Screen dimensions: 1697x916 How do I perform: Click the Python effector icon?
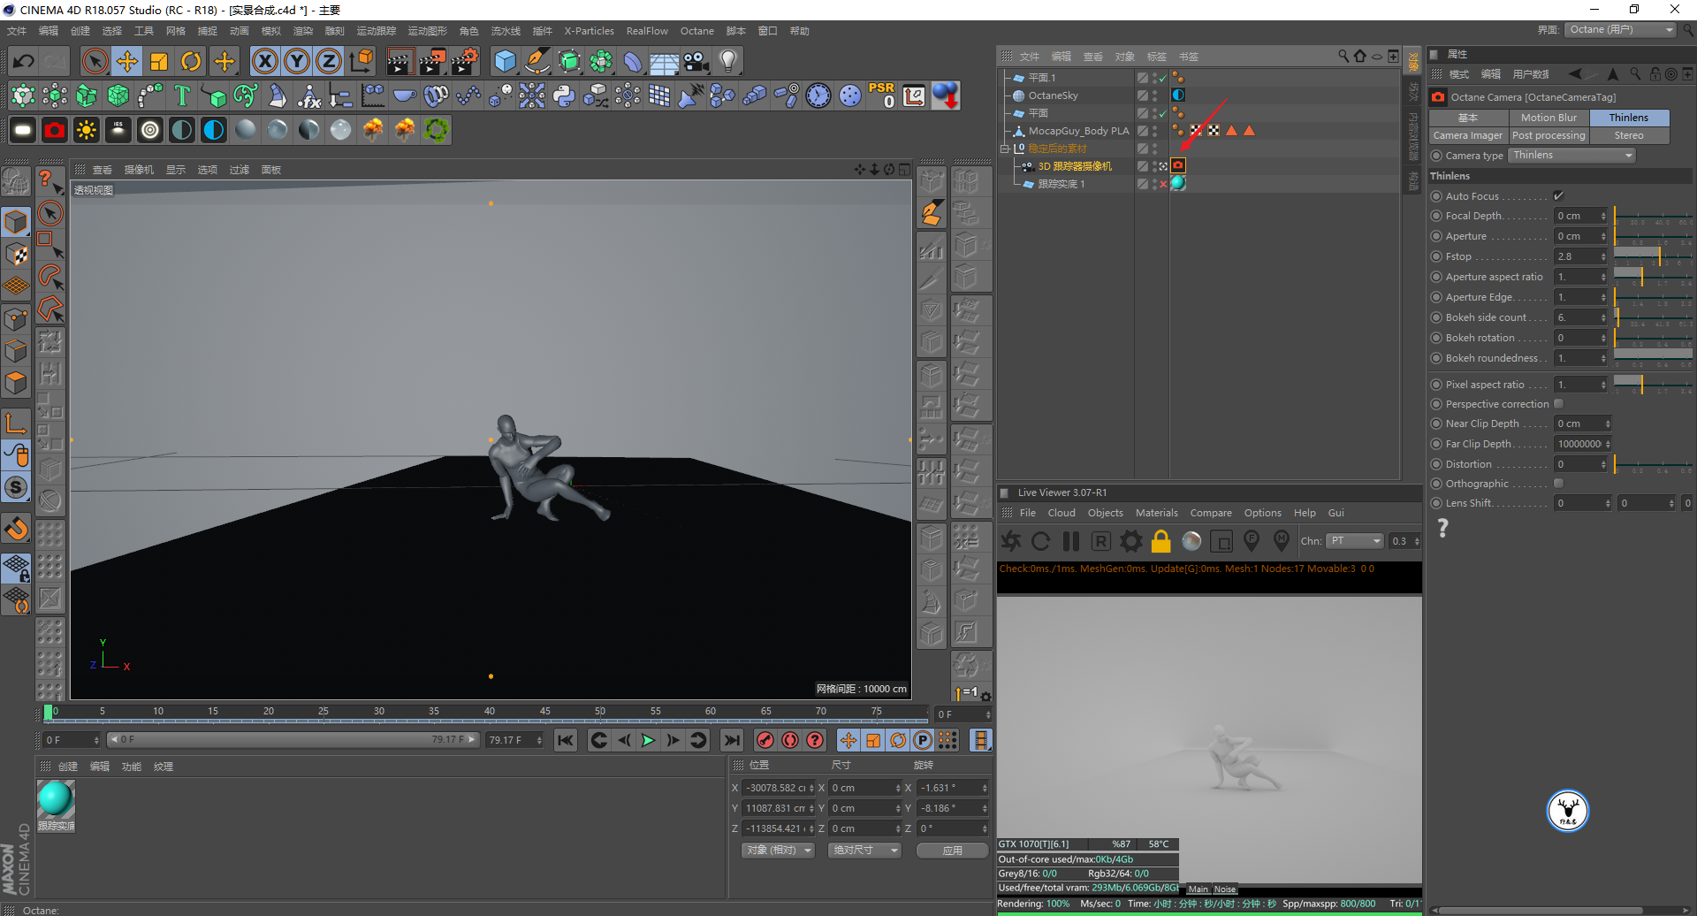click(x=564, y=95)
